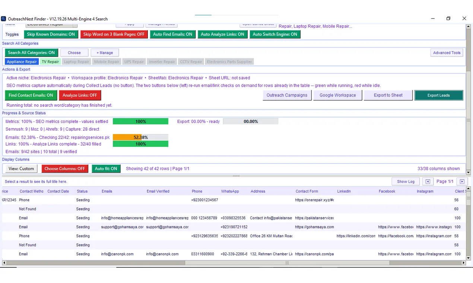The image size is (473, 283).
Task: Select address cell Office 26 KM Multan Road
Action: click(x=271, y=236)
